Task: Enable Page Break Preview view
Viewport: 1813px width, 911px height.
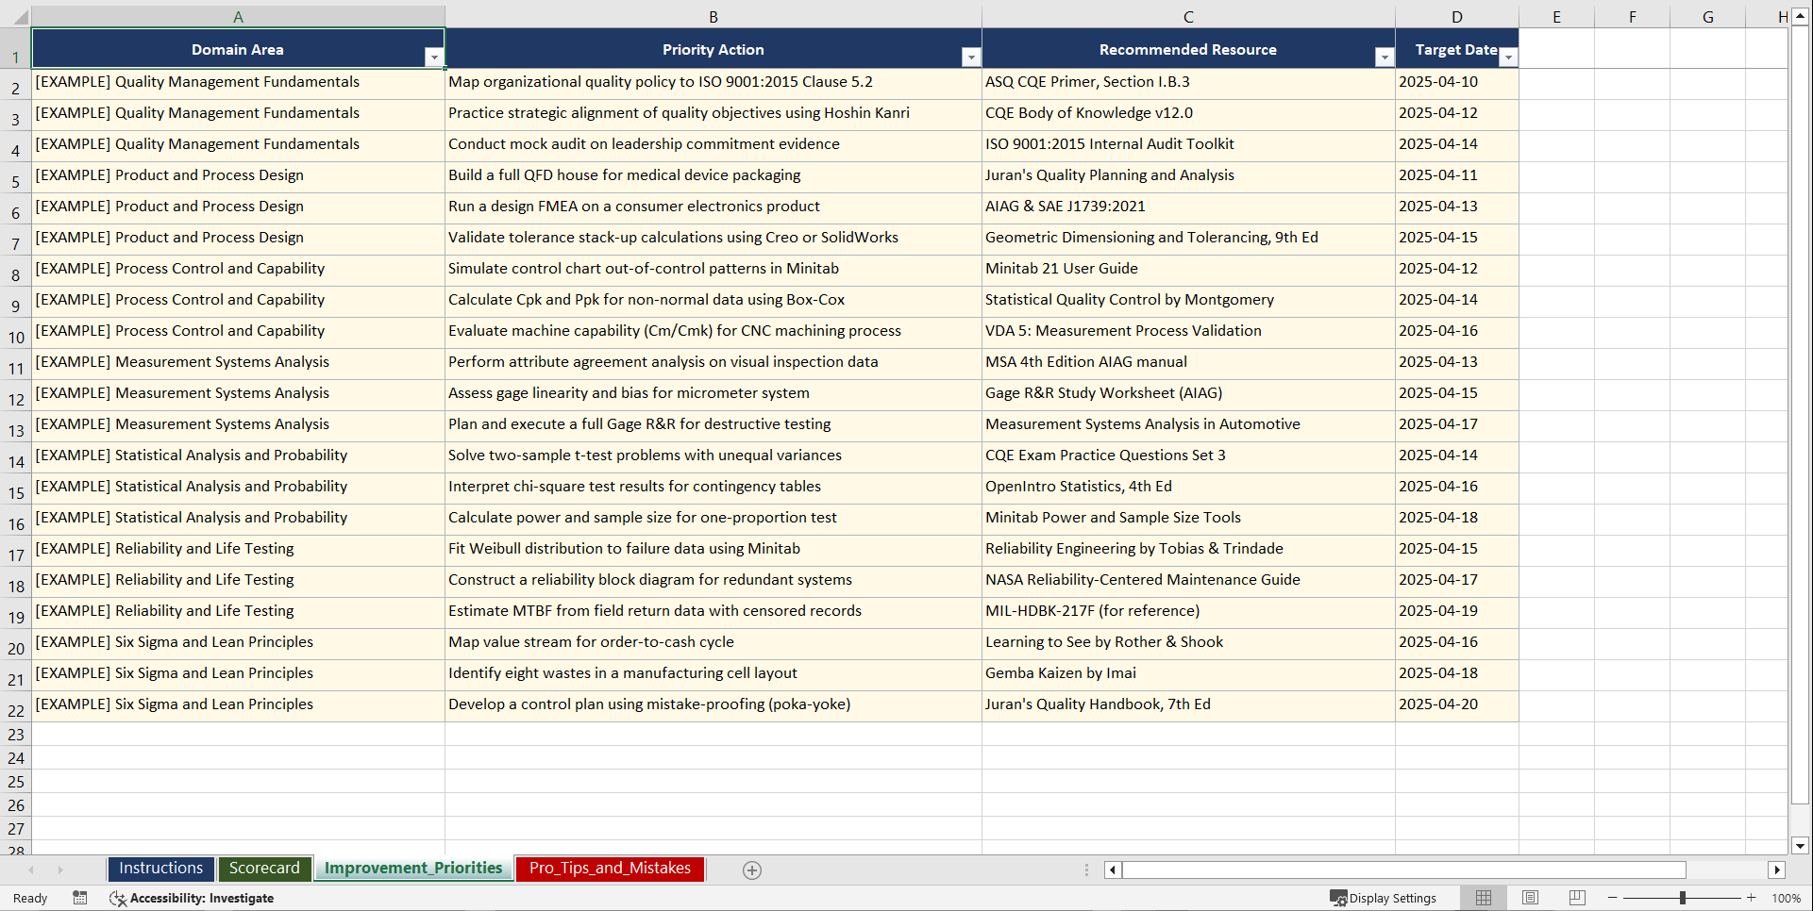Action: point(1576,898)
